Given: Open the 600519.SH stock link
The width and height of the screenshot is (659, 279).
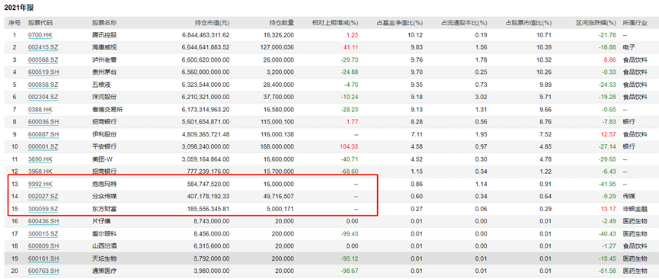Looking at the screenshot, I should pos(43,72).
